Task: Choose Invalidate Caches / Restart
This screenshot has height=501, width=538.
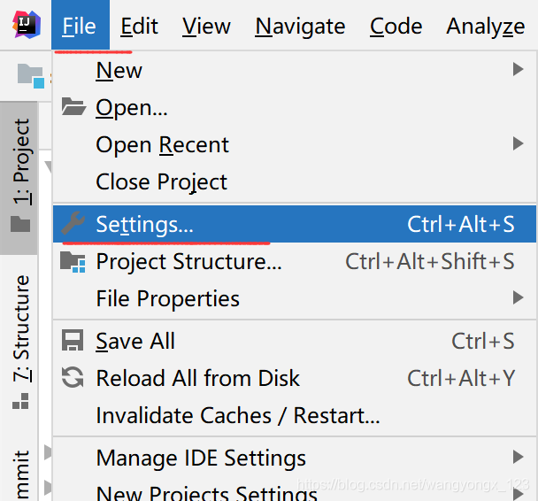Action: click(237, 416)
